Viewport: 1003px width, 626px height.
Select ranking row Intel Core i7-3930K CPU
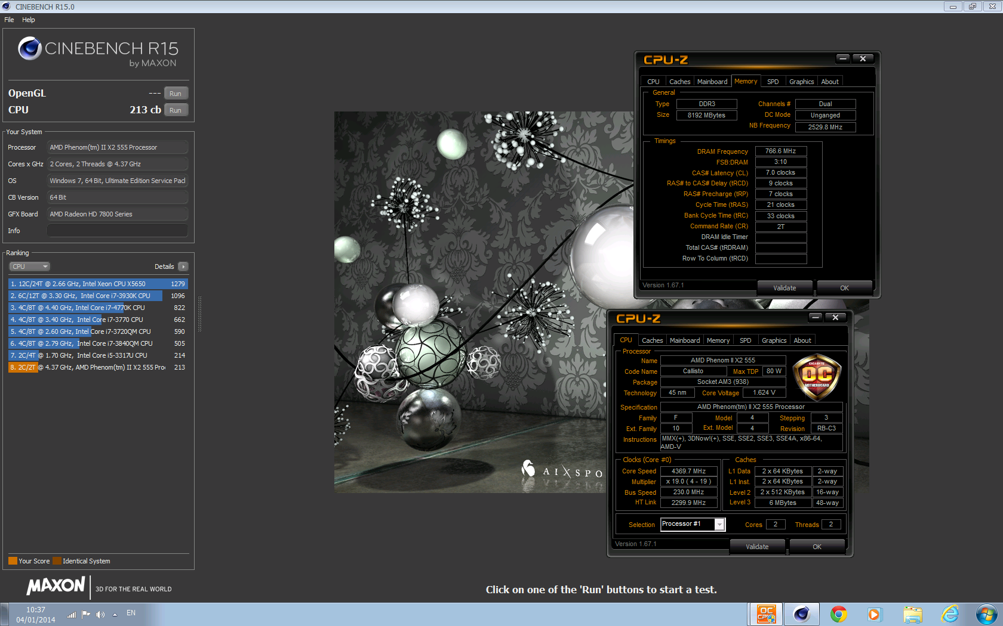[98, 296]
